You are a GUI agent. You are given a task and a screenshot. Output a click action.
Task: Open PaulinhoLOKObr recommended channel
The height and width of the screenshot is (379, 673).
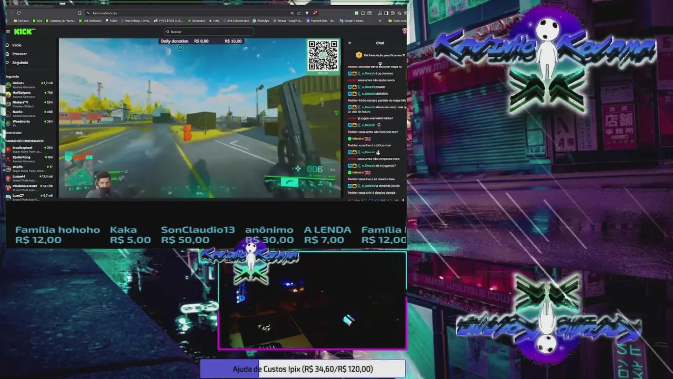[x=29, y=187]
